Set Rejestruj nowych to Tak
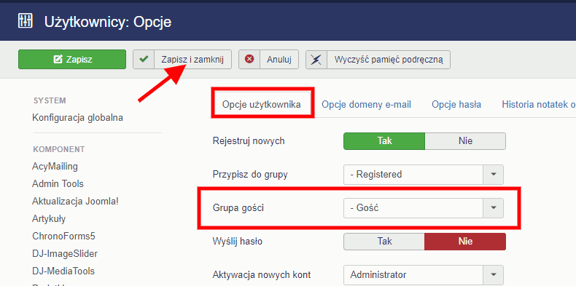Screen dimensions: 576x286 point(384,141)
